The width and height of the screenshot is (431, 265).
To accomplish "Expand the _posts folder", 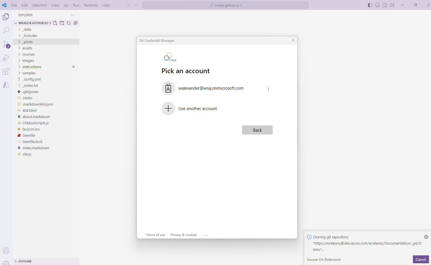I will coord(46,42).
